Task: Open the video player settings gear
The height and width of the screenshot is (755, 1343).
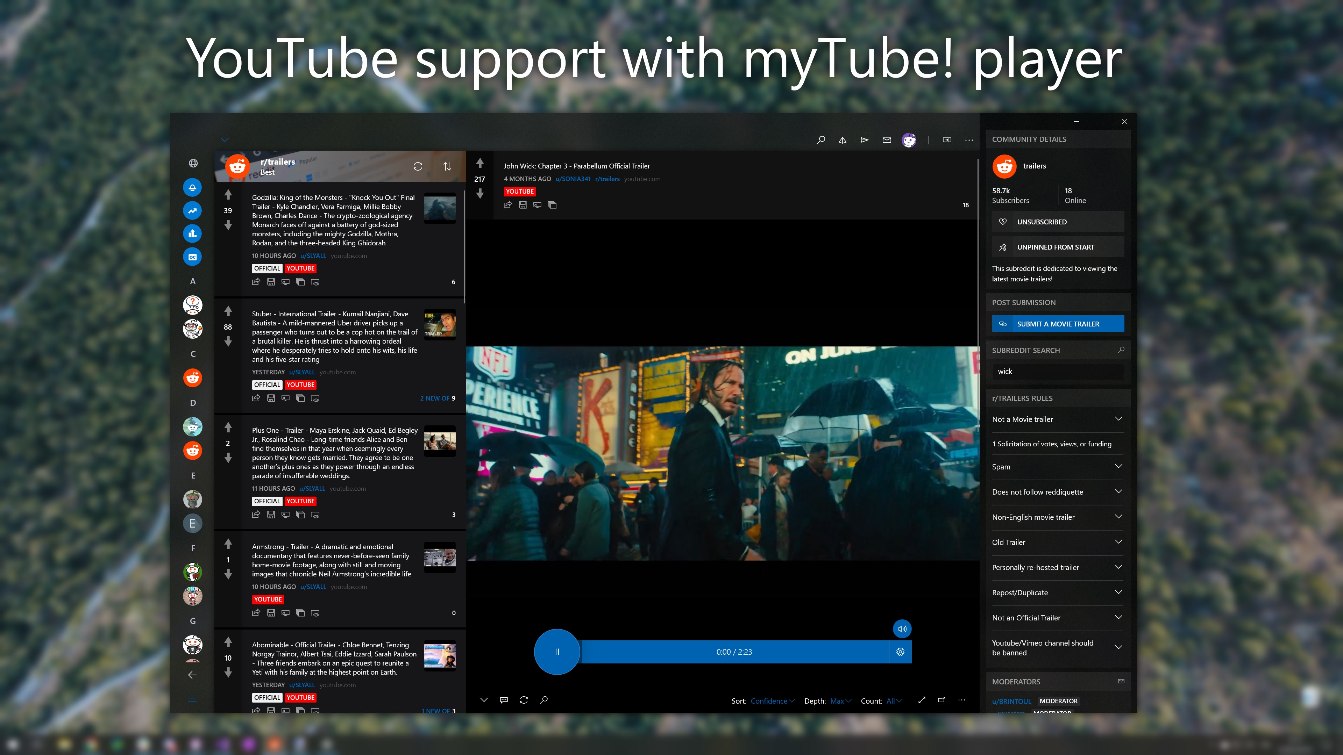Action: [900, 652]
